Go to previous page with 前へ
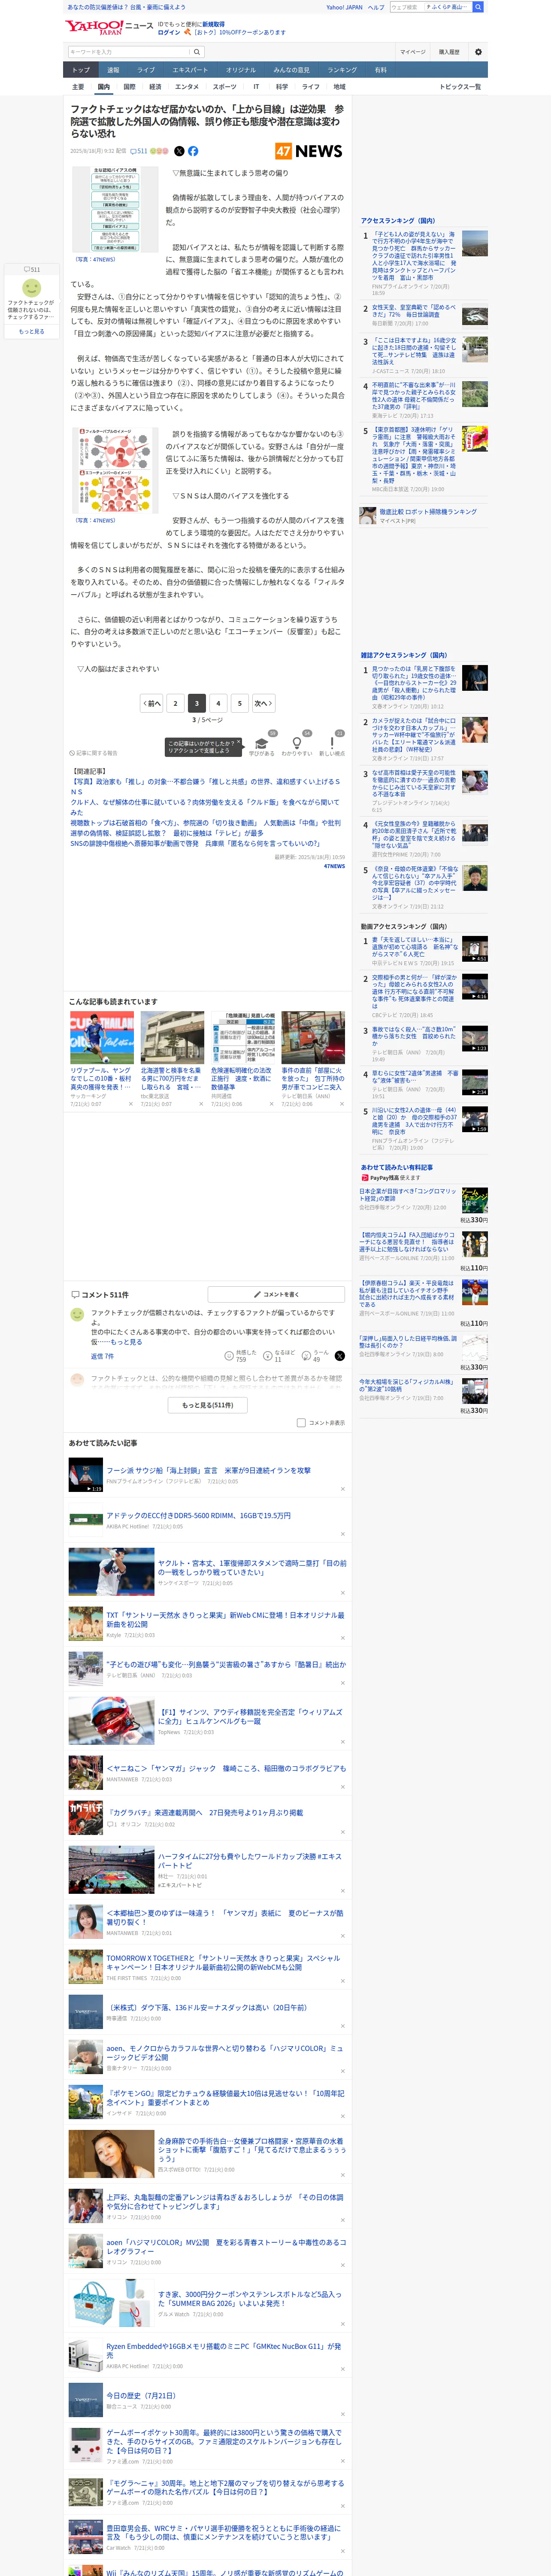Screen dimensions: 551x2576 (x=151, y=703)
